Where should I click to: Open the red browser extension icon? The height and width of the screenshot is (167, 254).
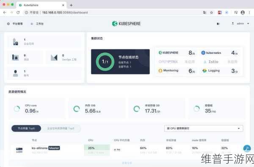click(x=220, y=12)
